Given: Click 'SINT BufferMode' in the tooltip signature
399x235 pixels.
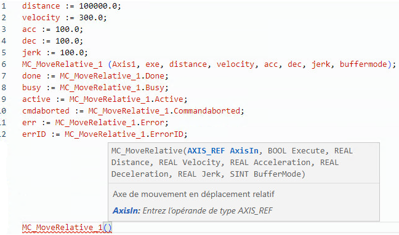Looking at the screenshot, I should [265, 174].
